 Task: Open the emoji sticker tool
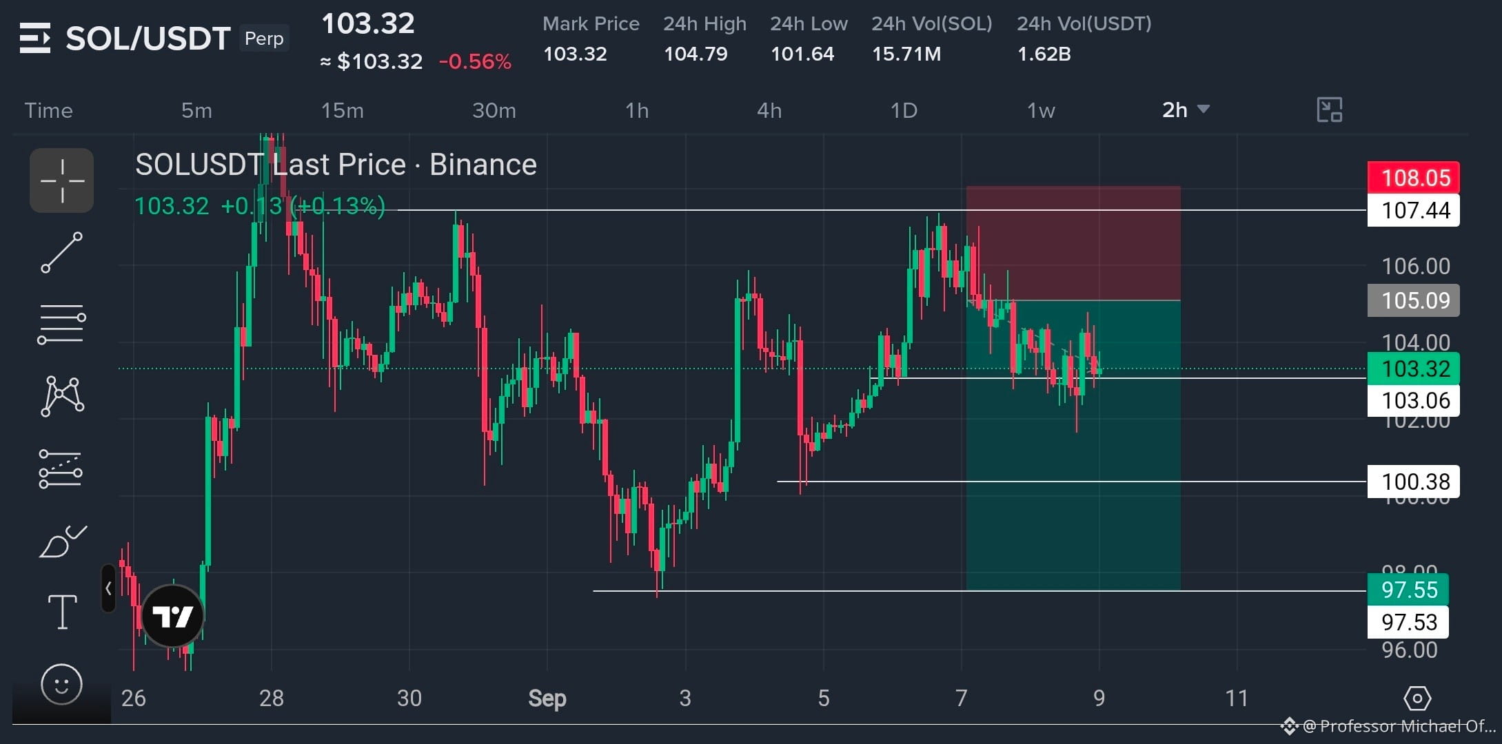(62, 685)
